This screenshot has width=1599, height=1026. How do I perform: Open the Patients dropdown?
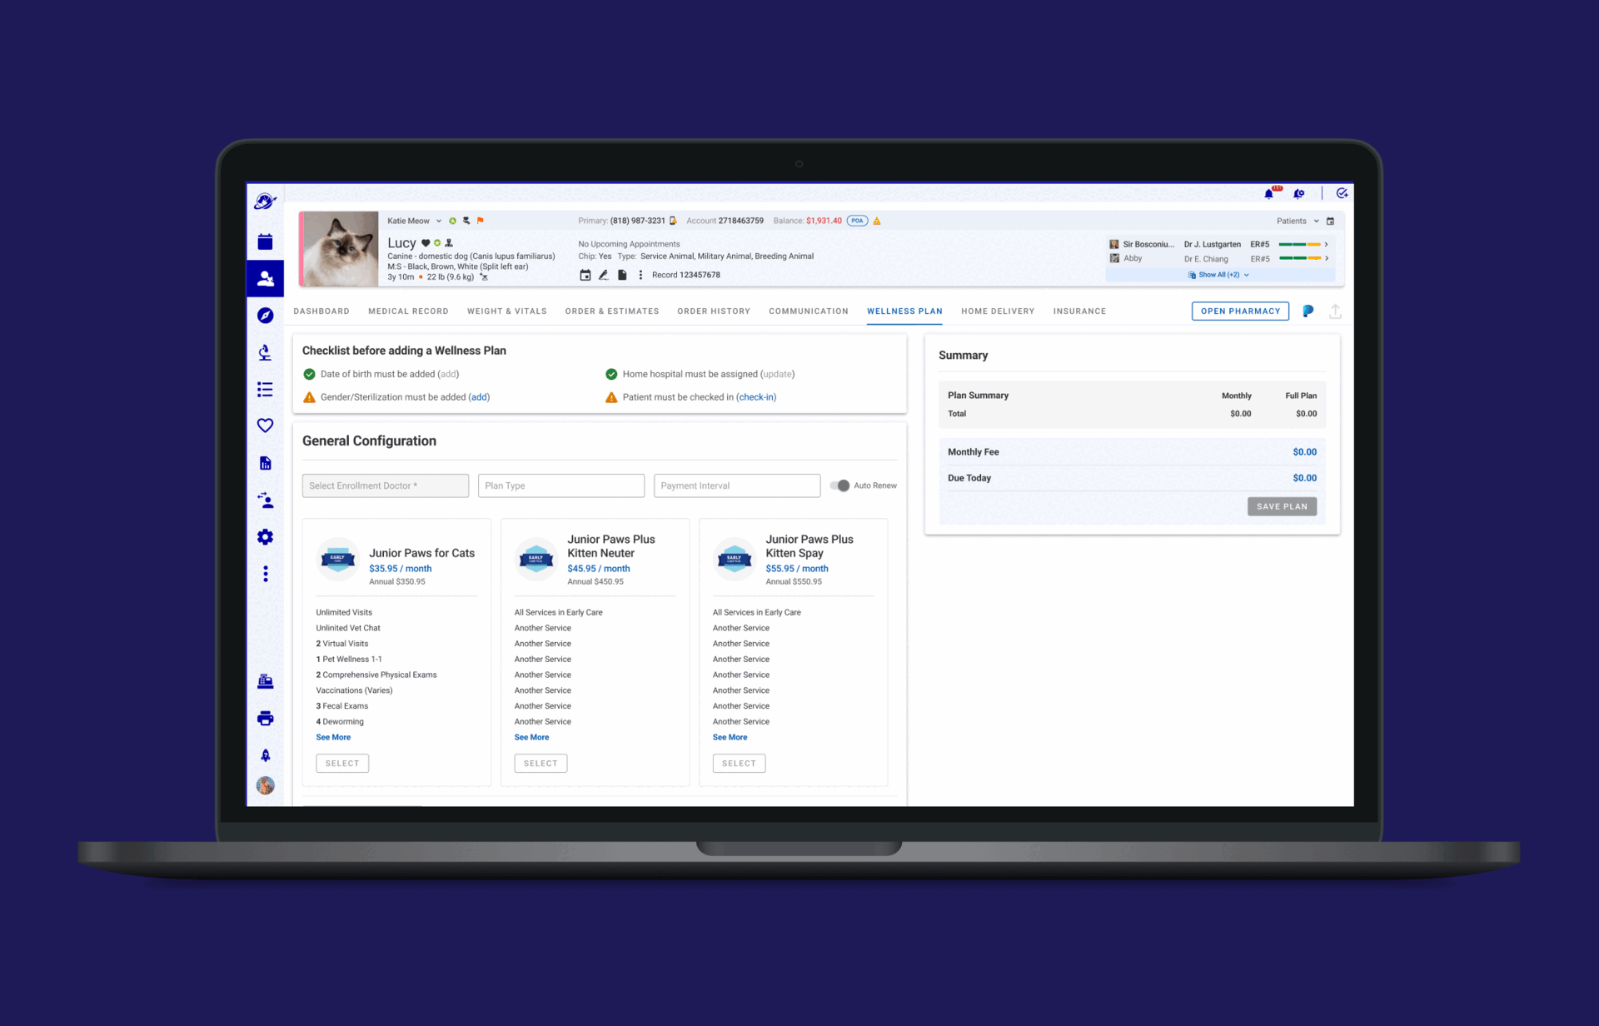1298,222
